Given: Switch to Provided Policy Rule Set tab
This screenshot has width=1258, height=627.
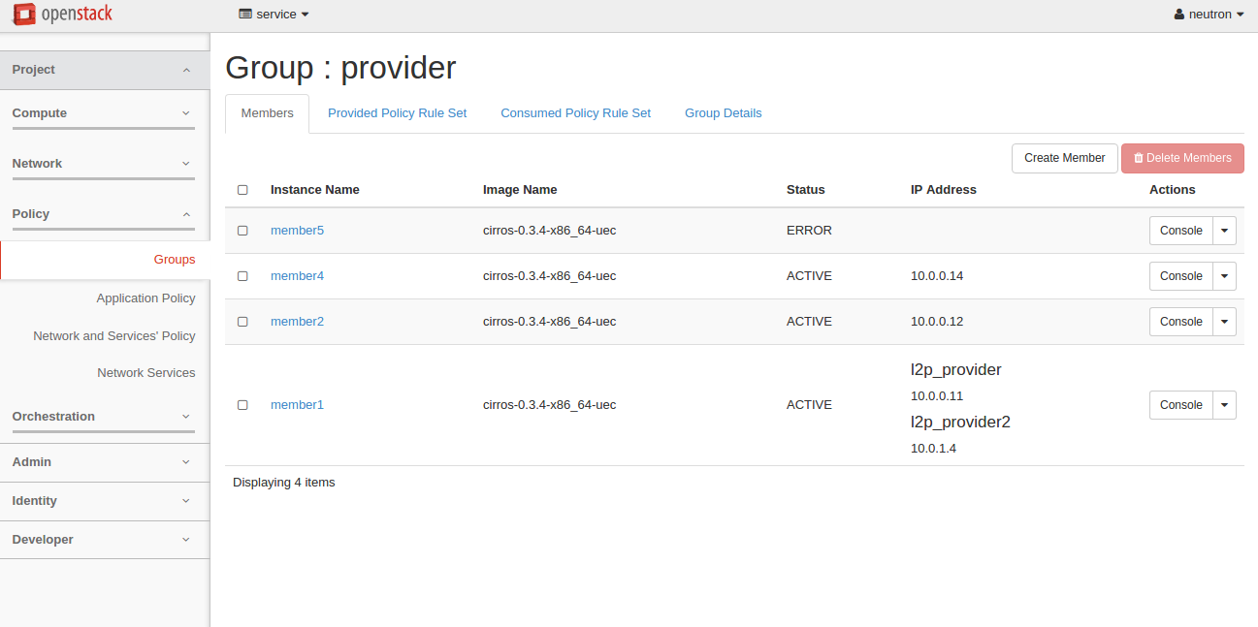Looking at the screenshot, I should click(397, 113).
